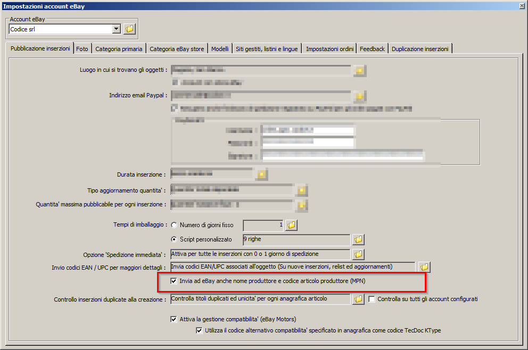Click the fixed days number field showing 1
The width and height of the screenshot is (528, 350).
click(263, 225)
